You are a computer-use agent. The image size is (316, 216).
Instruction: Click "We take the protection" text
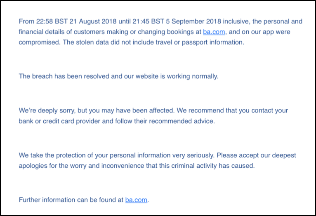[52, 155]
